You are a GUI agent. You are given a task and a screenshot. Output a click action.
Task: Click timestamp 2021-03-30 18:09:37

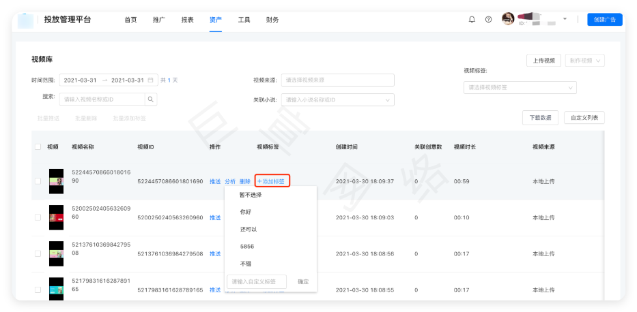pos(365,181)
